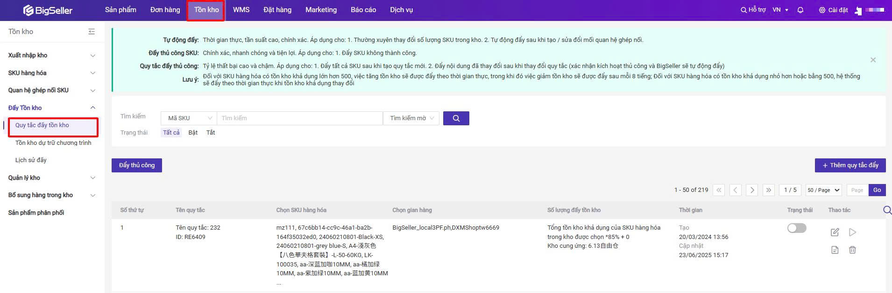Open the Đơn hàng top menu
The width and height of the screenshot is (892, 293).
(165, 10)
